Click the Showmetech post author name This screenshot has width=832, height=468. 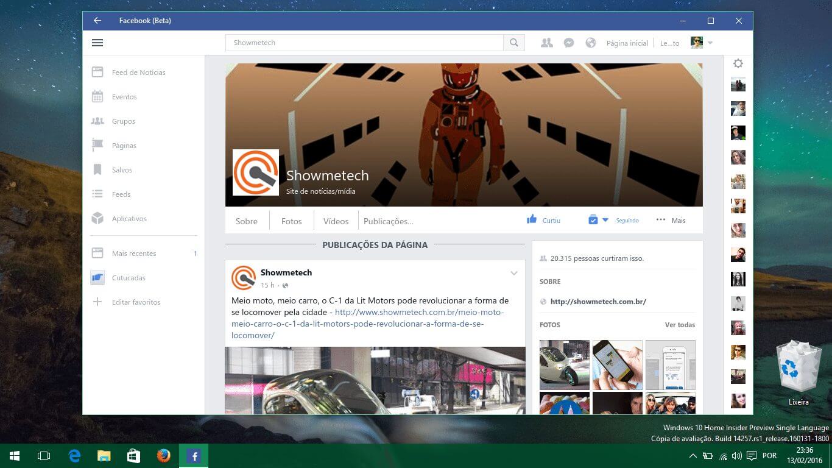point(286,272)
